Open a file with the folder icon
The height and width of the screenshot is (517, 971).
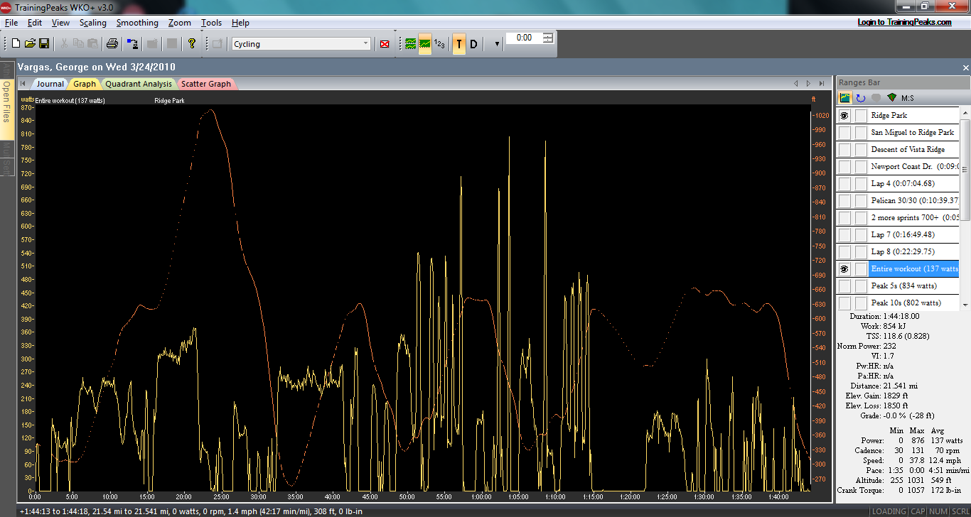click(30, 44)
